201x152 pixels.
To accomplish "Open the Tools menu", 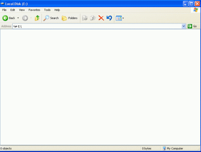I will tap(47, 10).
